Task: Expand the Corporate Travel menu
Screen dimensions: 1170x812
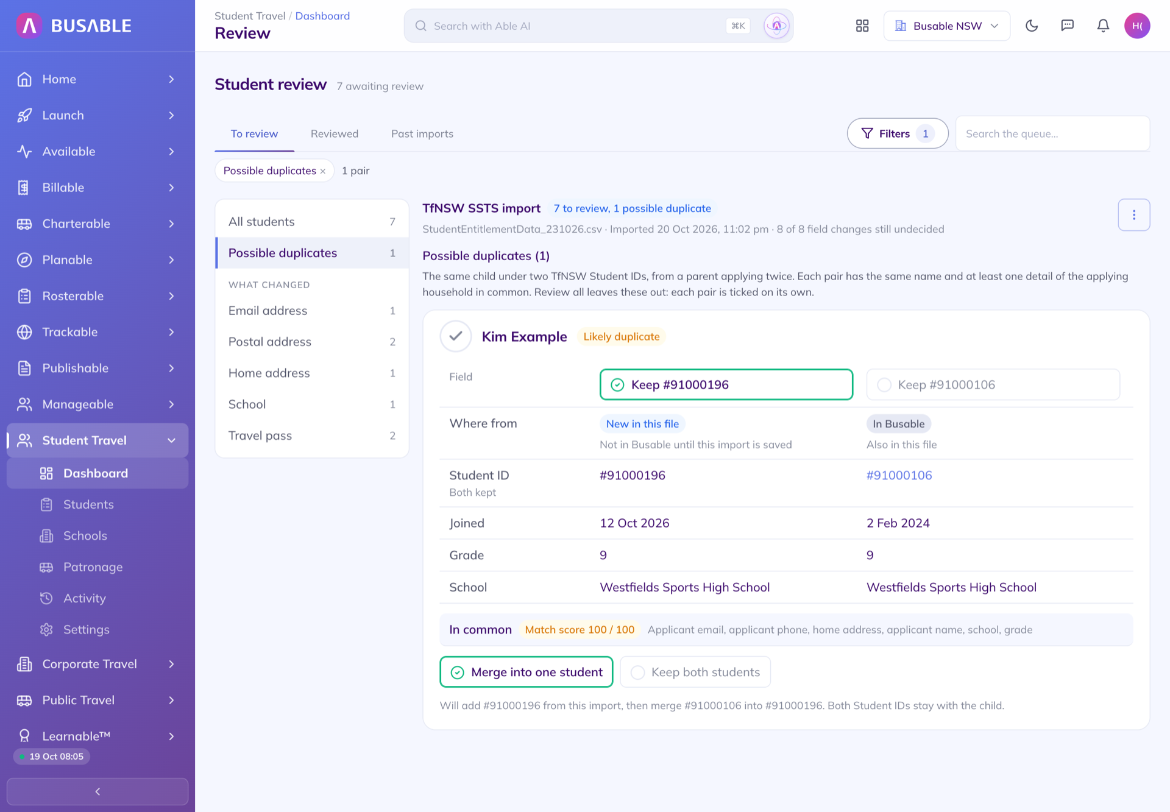Action: click(171, 664)
